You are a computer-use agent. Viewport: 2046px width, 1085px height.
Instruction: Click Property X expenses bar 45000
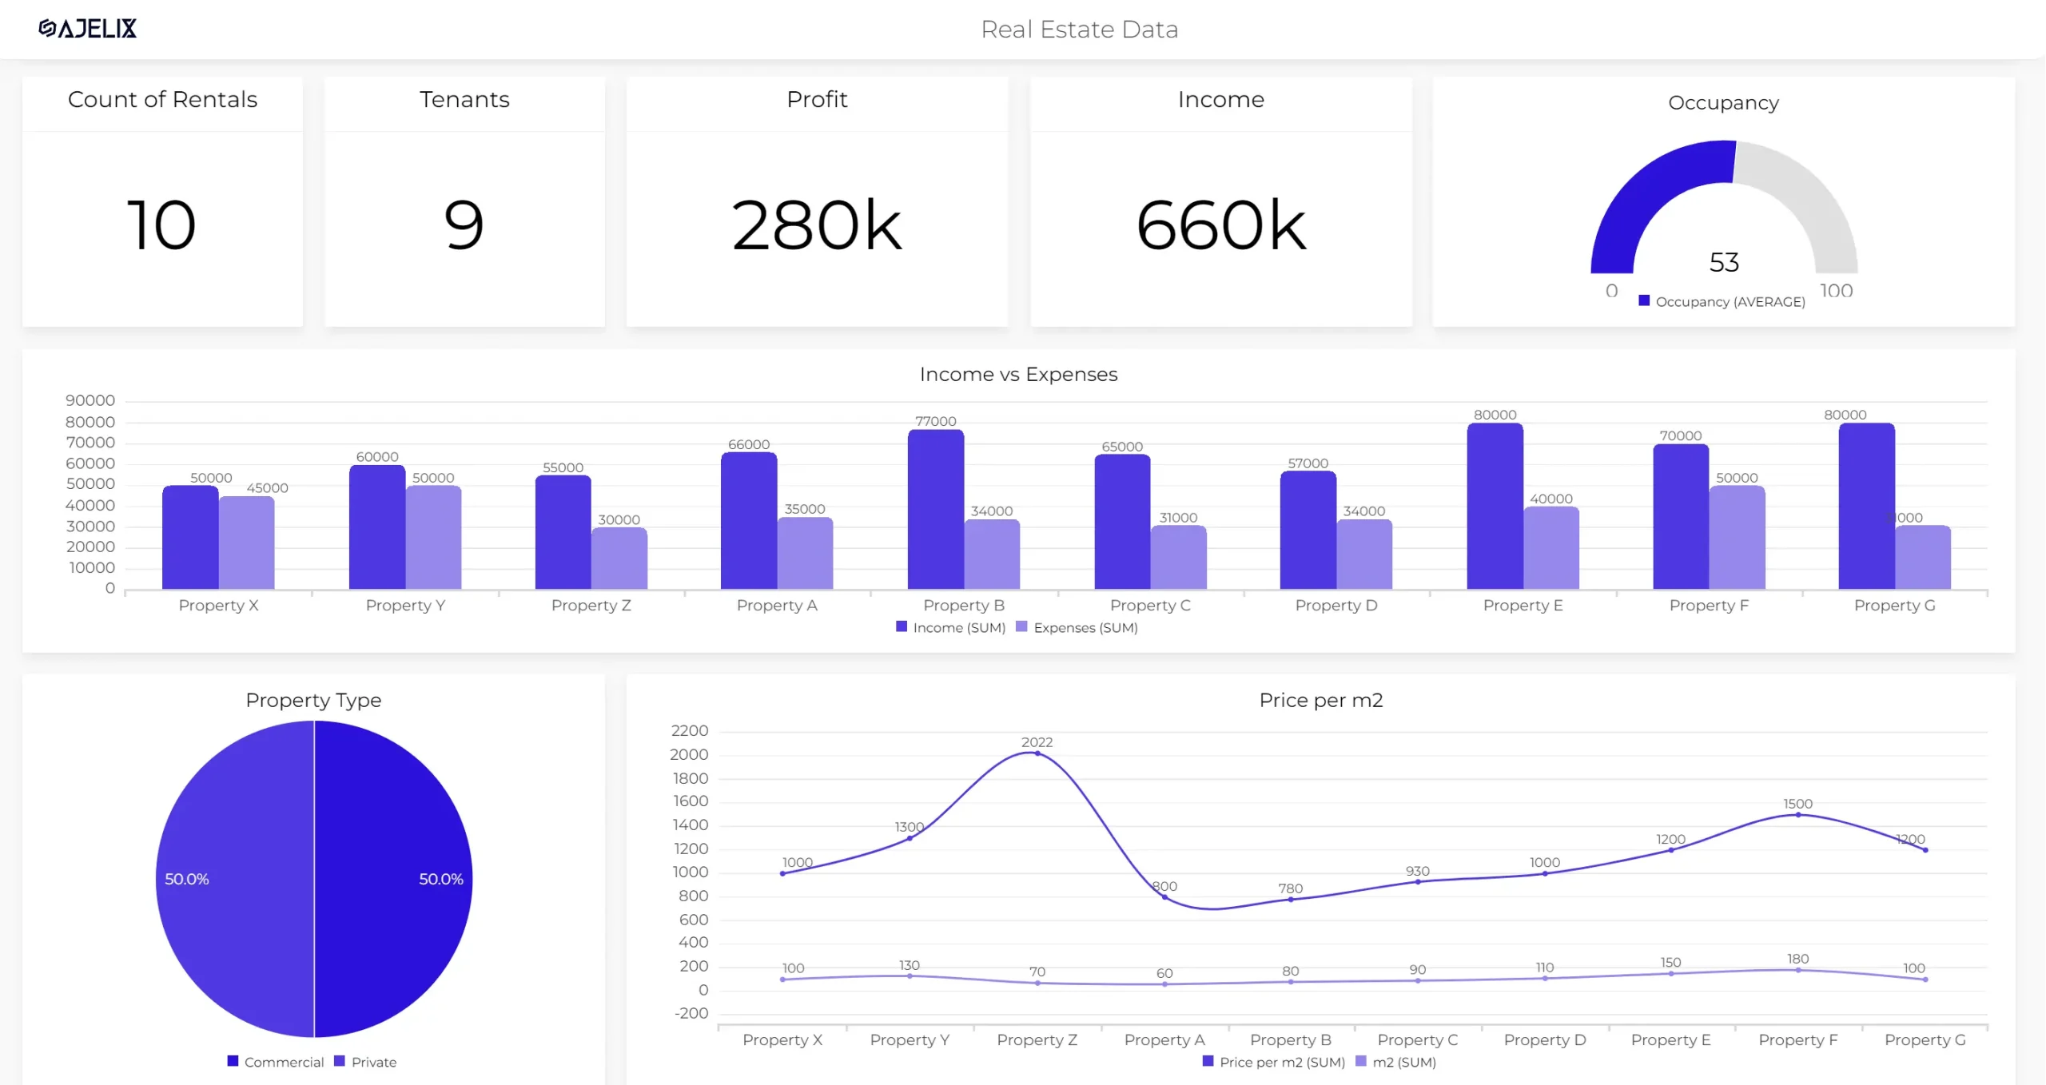coord(246,543)
